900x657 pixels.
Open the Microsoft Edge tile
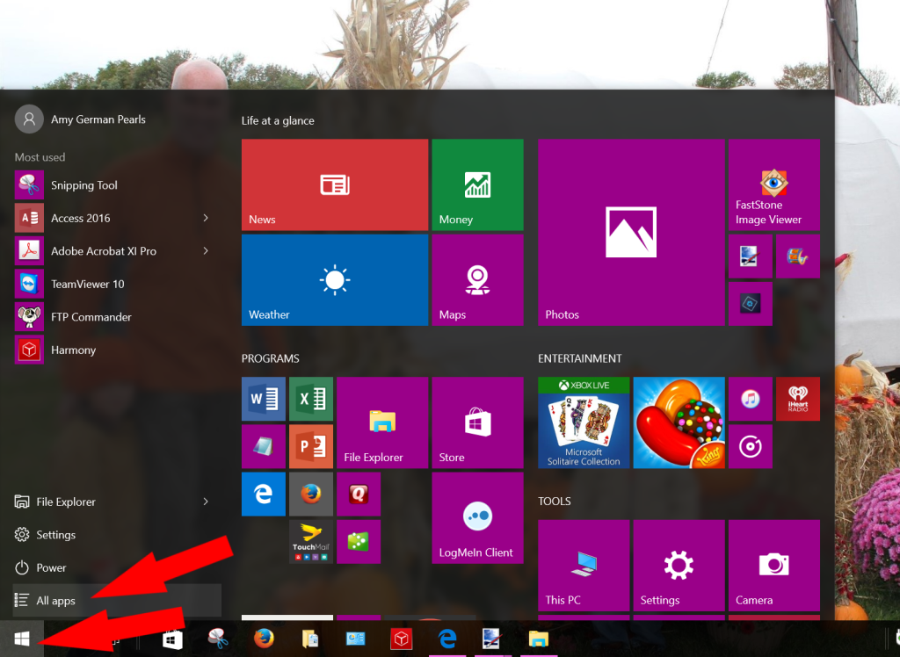[263, 494]
